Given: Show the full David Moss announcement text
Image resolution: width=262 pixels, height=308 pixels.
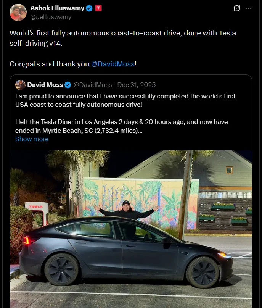Looking at the screenshot, I should point(32,139).
